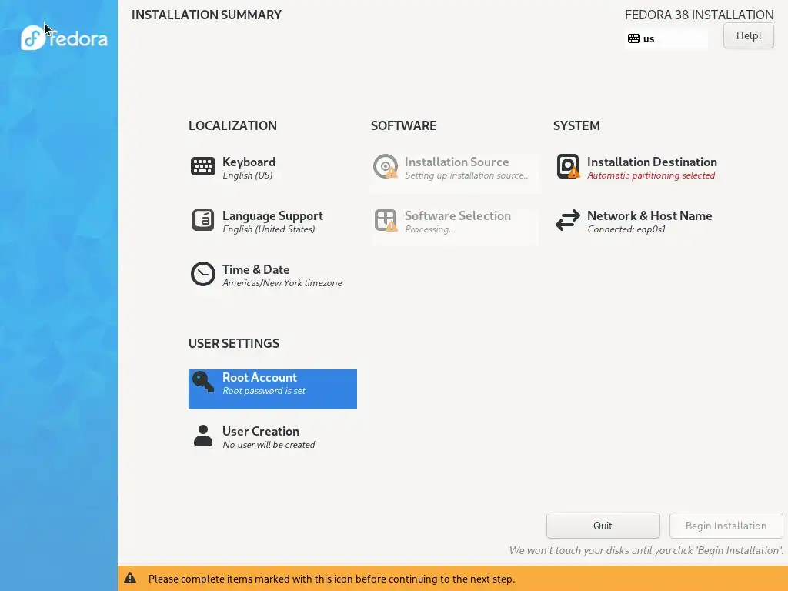Click the Network & Host Name arrows icon
Screen dimensions: 788x591
click(568, 220)
